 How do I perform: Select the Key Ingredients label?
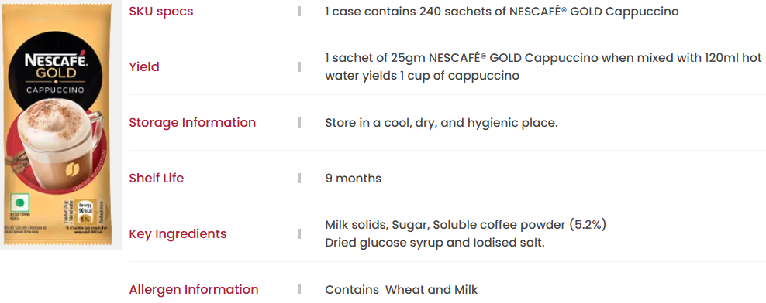(178, 234)
